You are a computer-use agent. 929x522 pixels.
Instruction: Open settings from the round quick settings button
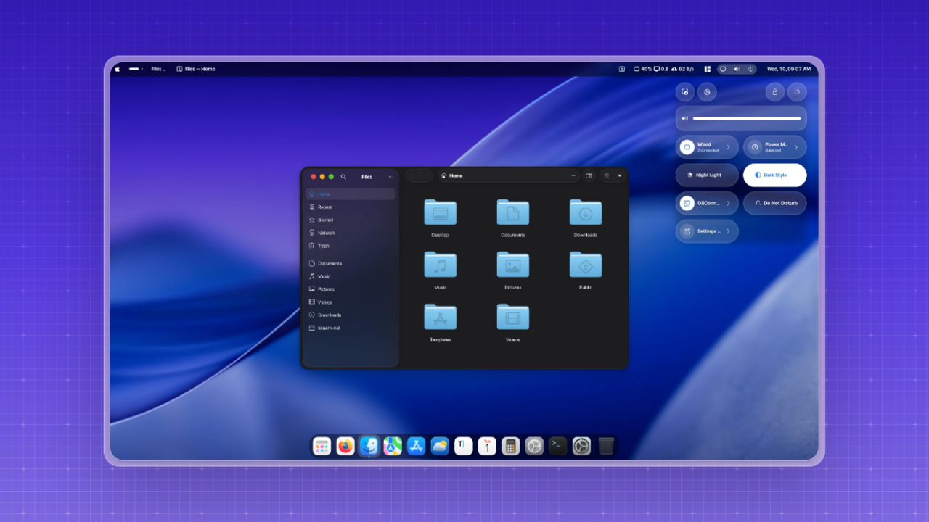pyautogui.click(x=707, y=92)
